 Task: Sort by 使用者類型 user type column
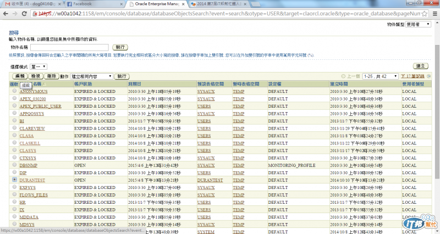coord(413,84)
